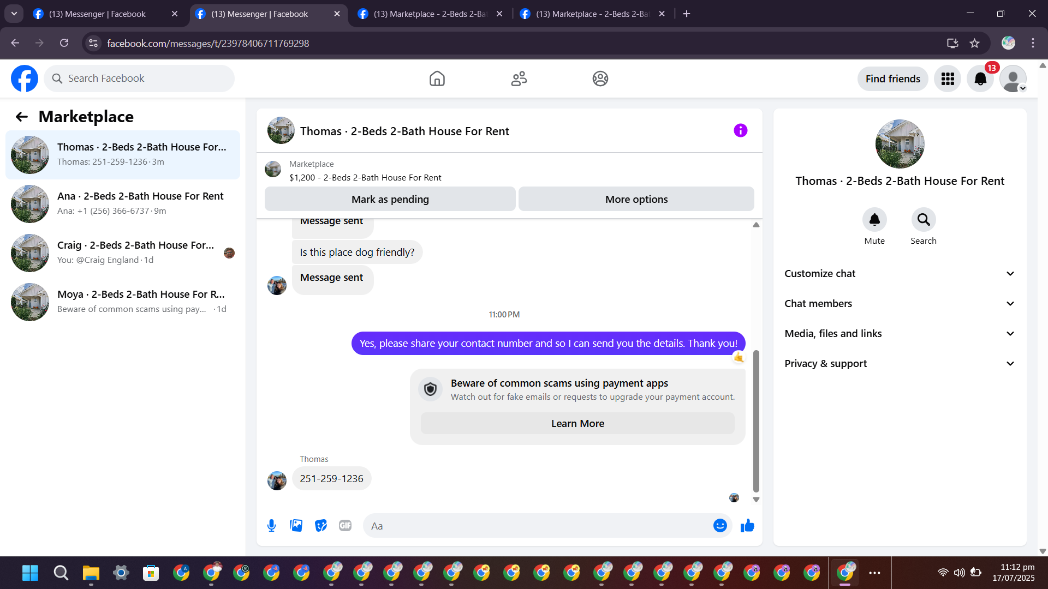Expand Privacy & support section
This screenshot has height=589, width=1048.
point(900,364)
